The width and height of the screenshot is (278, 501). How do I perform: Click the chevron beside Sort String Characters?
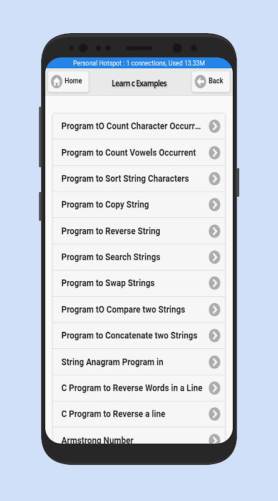click(215, 178)
